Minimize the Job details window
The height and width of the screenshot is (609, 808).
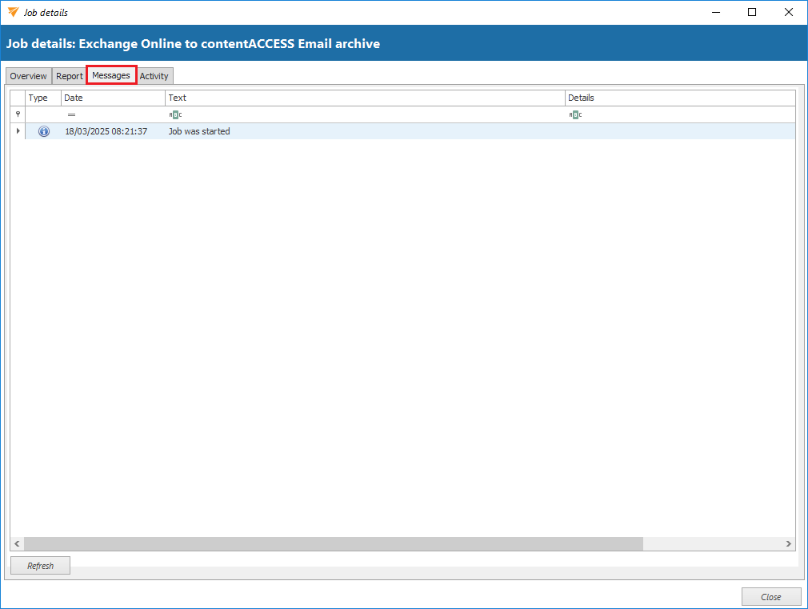pyautogui.click(x=716, y=12)
